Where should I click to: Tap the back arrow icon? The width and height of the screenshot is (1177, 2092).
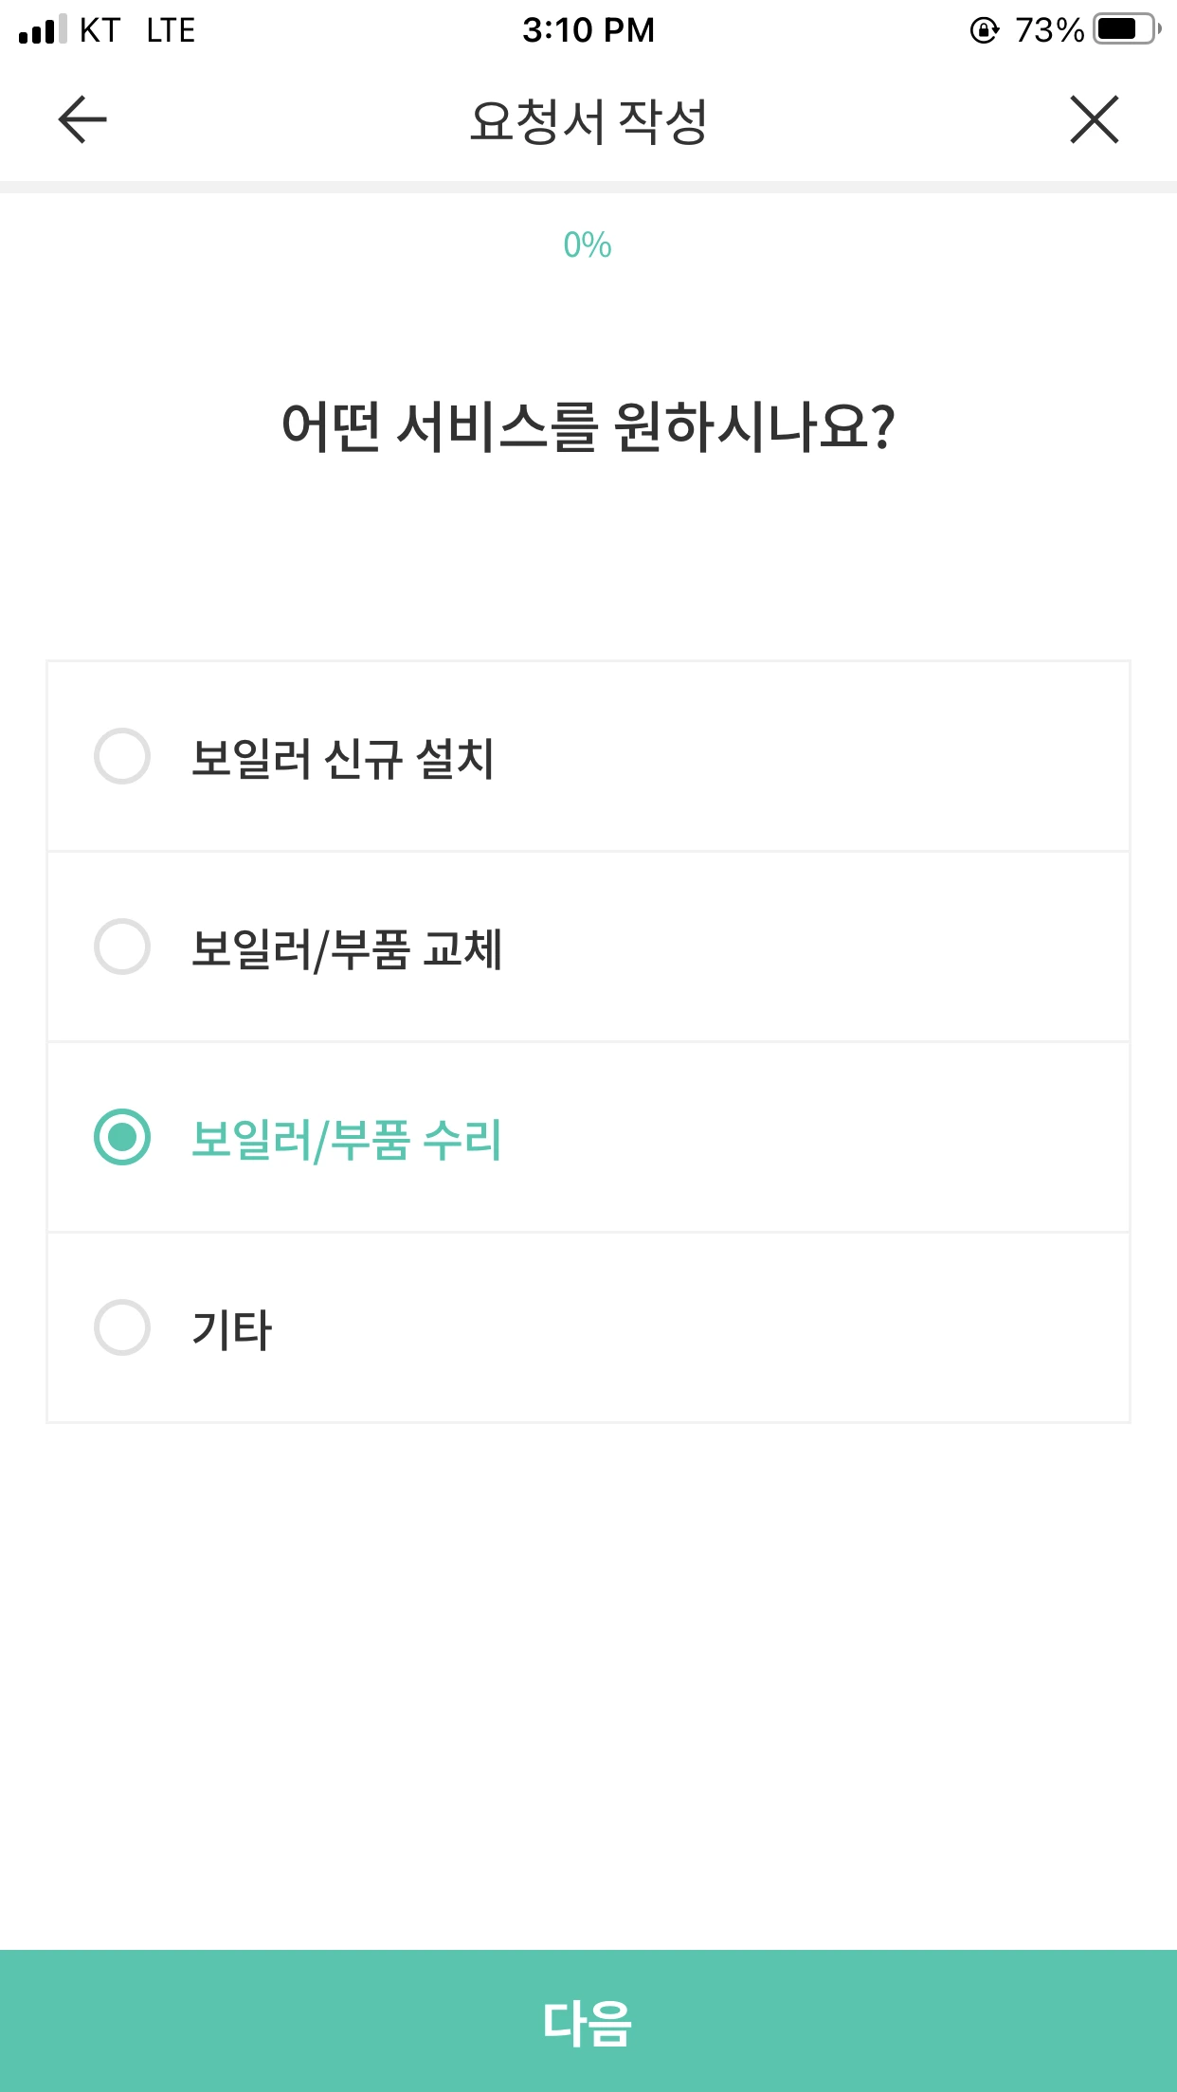tap(82, 120)
